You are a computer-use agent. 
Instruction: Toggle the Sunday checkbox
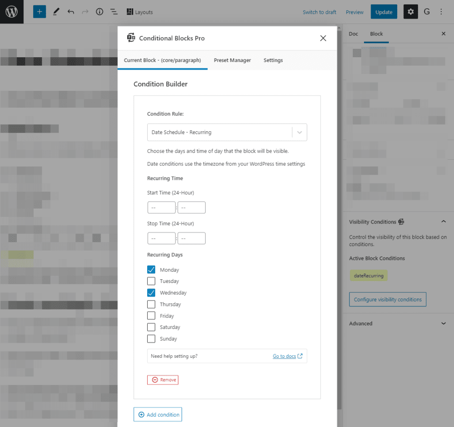pos(151,339)
